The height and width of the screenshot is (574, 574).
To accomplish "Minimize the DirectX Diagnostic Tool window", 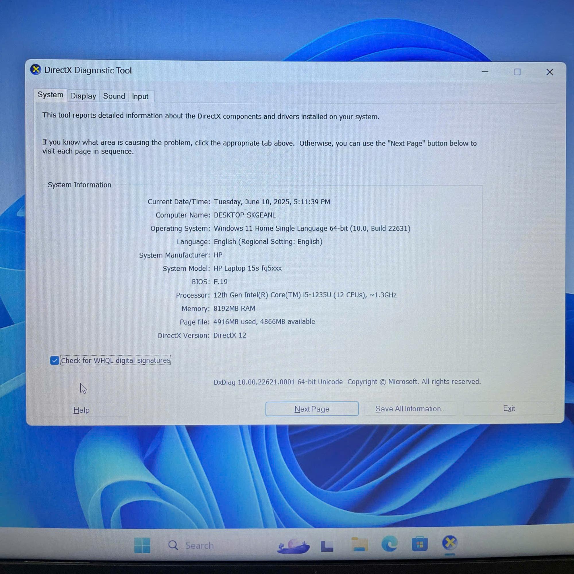I will point(485,71).
